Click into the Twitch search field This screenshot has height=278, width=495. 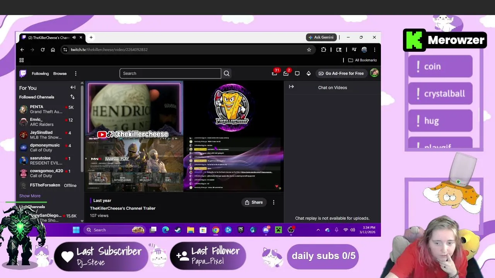click(x=170, y=73)
